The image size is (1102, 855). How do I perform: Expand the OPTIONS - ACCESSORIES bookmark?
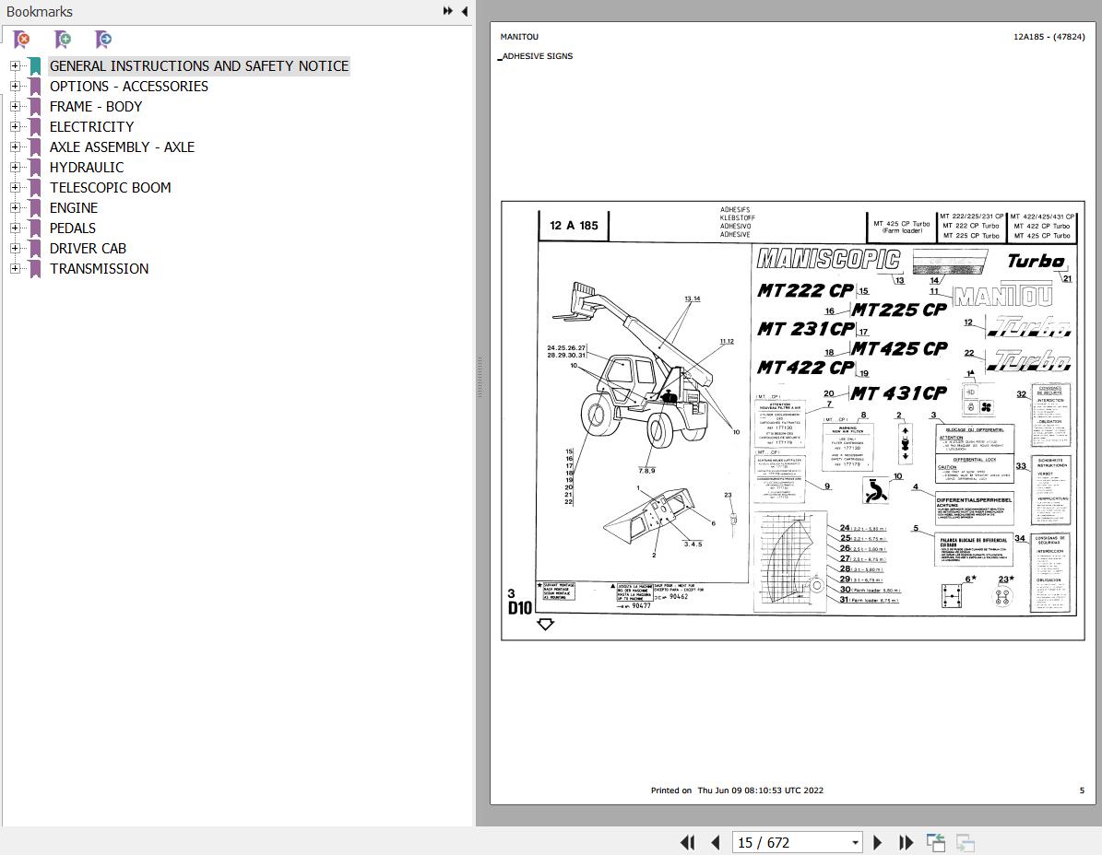click(x=15, y=87)
